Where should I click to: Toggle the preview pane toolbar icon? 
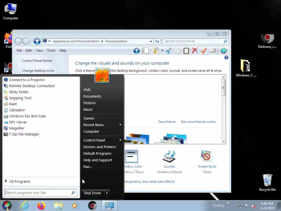(x=145, y=51)
